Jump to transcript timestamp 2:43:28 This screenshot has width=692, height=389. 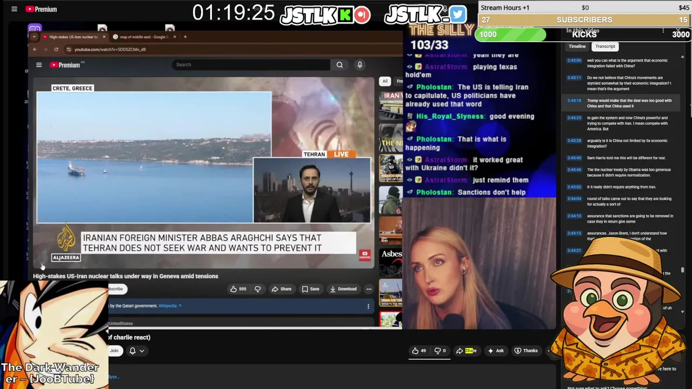[x=574, y=140]
